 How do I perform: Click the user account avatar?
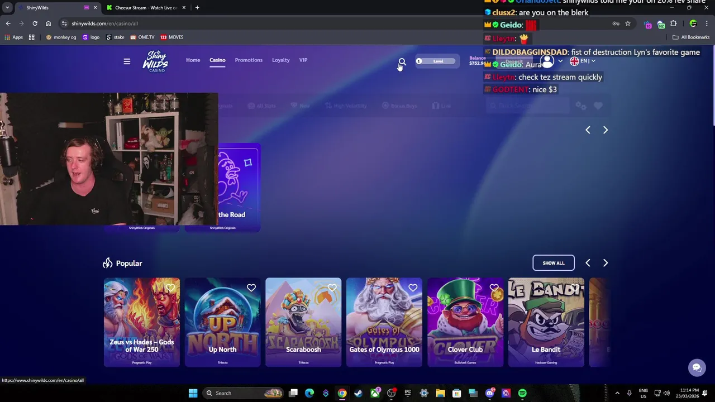[547, 61]
